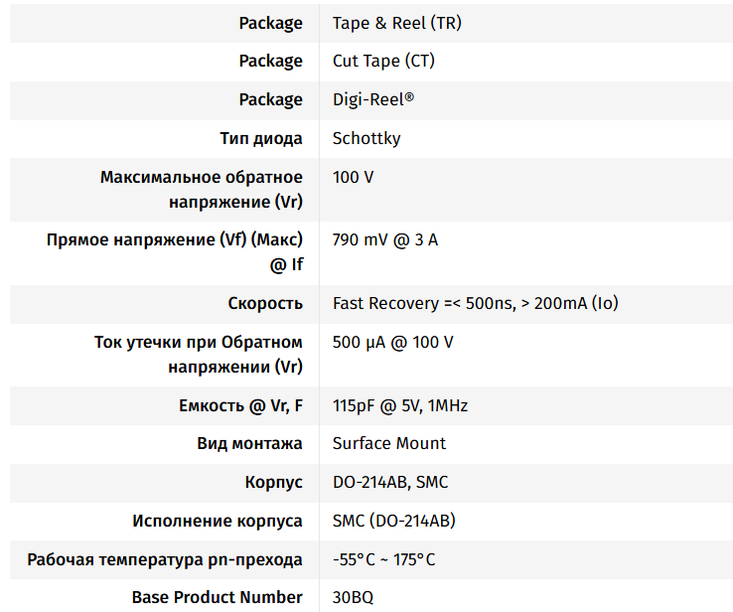Click the 'Тип диода' row label

point(261,138)
